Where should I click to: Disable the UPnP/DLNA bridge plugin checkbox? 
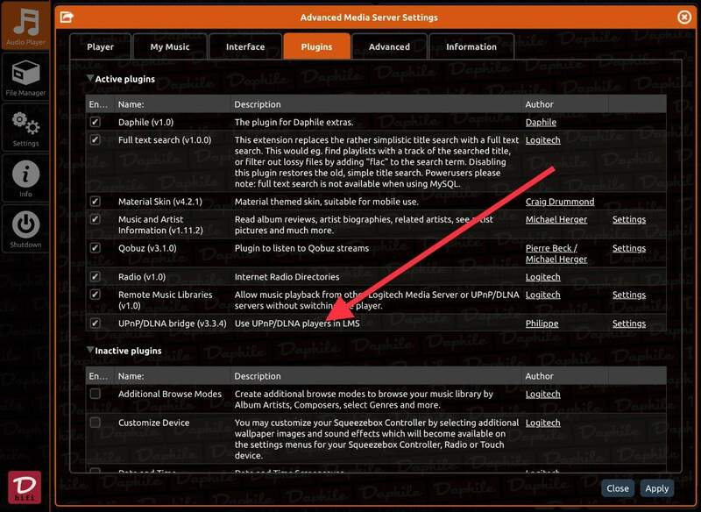[x=96, y=324]
